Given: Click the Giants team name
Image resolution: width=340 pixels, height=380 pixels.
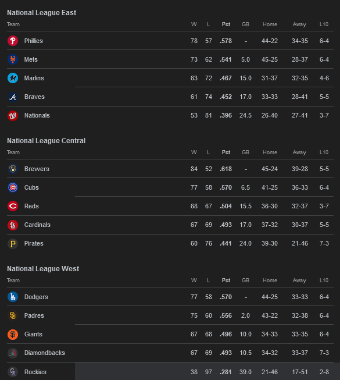Looking at the screenshot, I should point(33,334).
